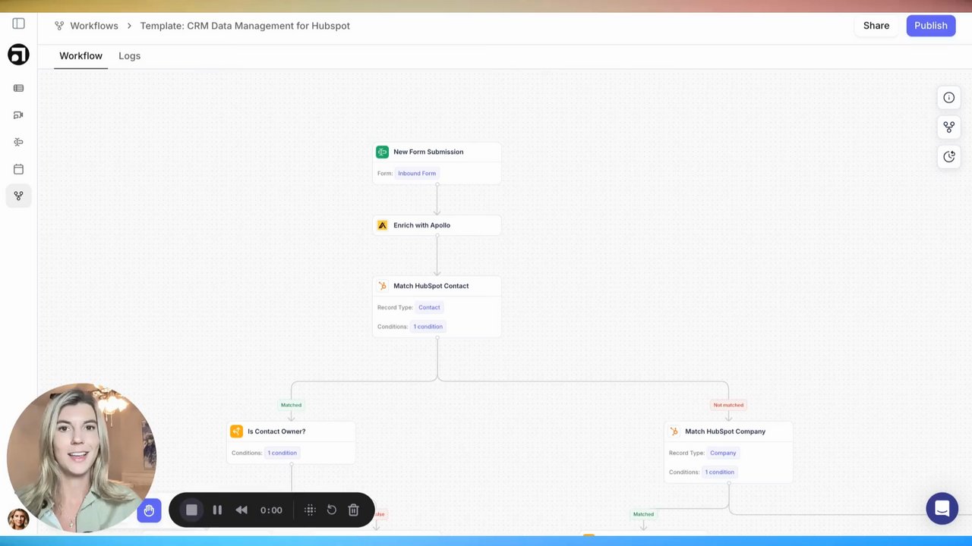Screen dimensions: 972x546
Task: Click the presenter webcam bubble
Action: coord(81,458)
